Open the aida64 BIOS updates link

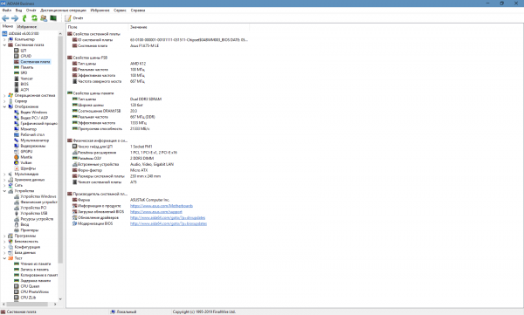(169, 223)
